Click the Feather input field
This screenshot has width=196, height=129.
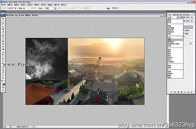pos(25,8)
